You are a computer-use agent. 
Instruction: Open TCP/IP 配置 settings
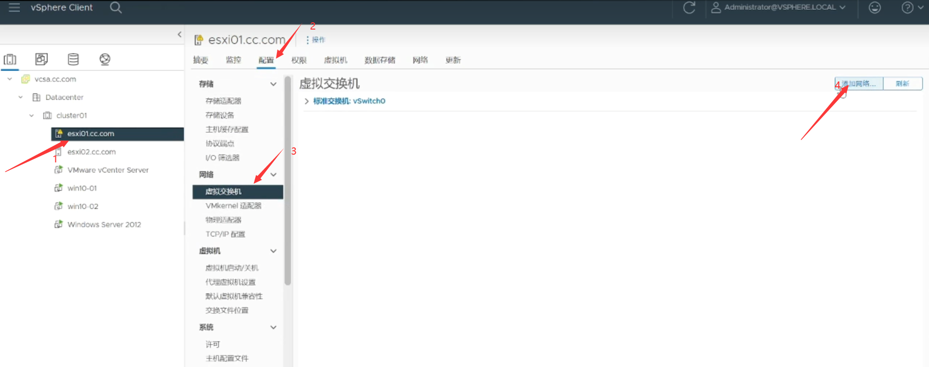click(x=225, y=234)
